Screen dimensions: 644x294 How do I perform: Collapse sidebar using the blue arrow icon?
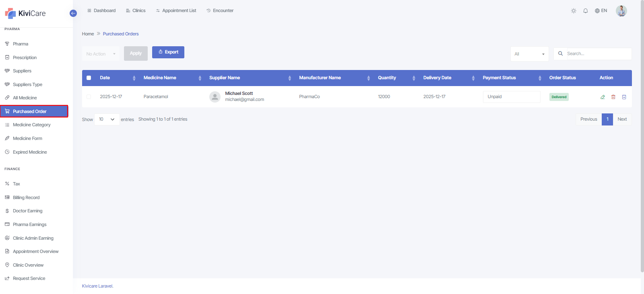tap(73, 13)
